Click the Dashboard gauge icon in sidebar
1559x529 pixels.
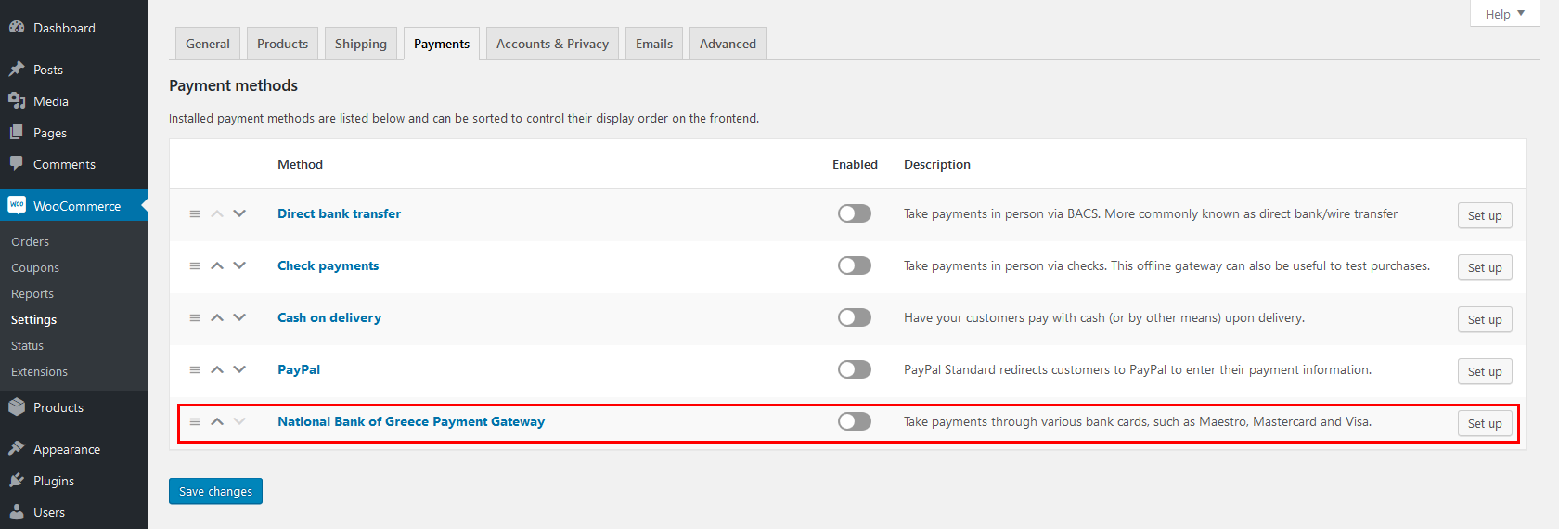click(17, 28)
